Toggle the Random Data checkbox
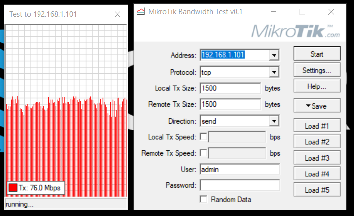Screen dimensions: 354x216 [203, 199]
